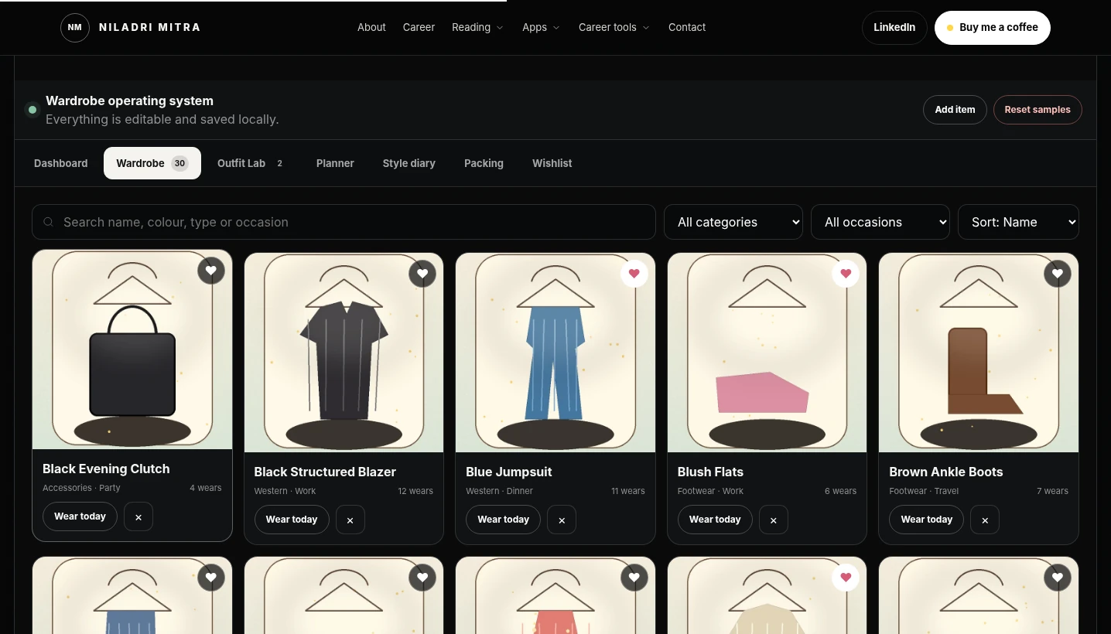Click the "Accessories · Party" label
The image size is (1111, 634).
(x=81, y=488)
